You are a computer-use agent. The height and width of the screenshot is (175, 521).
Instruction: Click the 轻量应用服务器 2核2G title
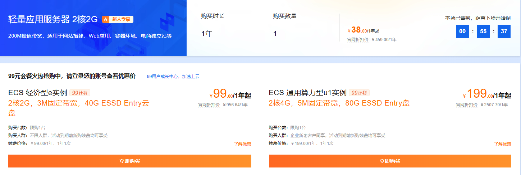pos(53,19)
